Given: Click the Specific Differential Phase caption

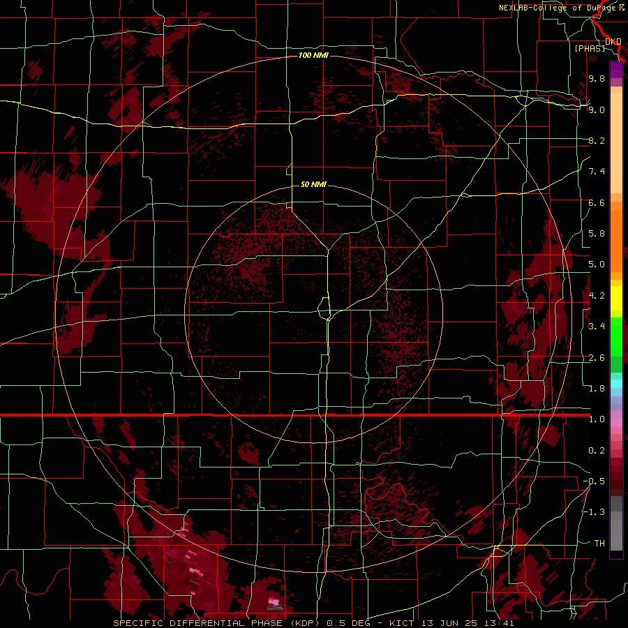Looking at the screenshot, I should tap(313, 623).
